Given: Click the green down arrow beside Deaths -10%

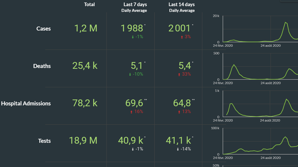Looking at the screenshot, I should (130, 74).
